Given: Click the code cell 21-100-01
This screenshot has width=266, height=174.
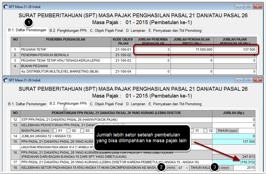Looking at the screenshot, I should 123,50.
